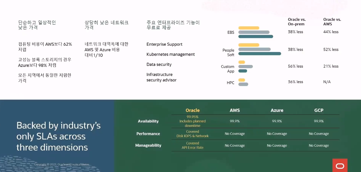Click the 'Oracle vs. AWS' column header
The height and width of the screenshot is (172, 361).
pyautogui.click(x=332, y=22)
